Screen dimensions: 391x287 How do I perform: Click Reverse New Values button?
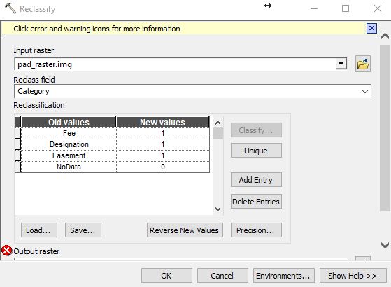pyautogui.click(x=185, y=230)
